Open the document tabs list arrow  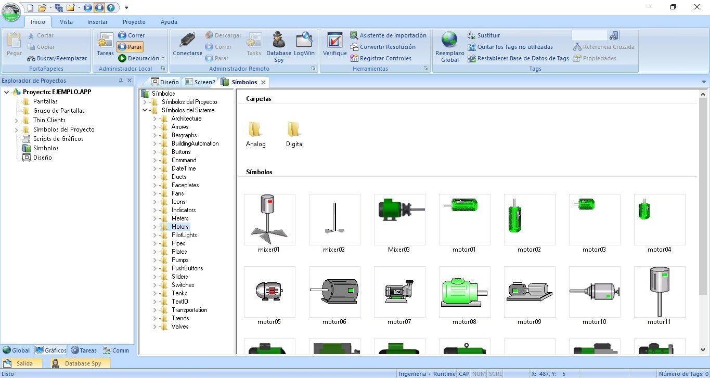(x=704, y=82)
